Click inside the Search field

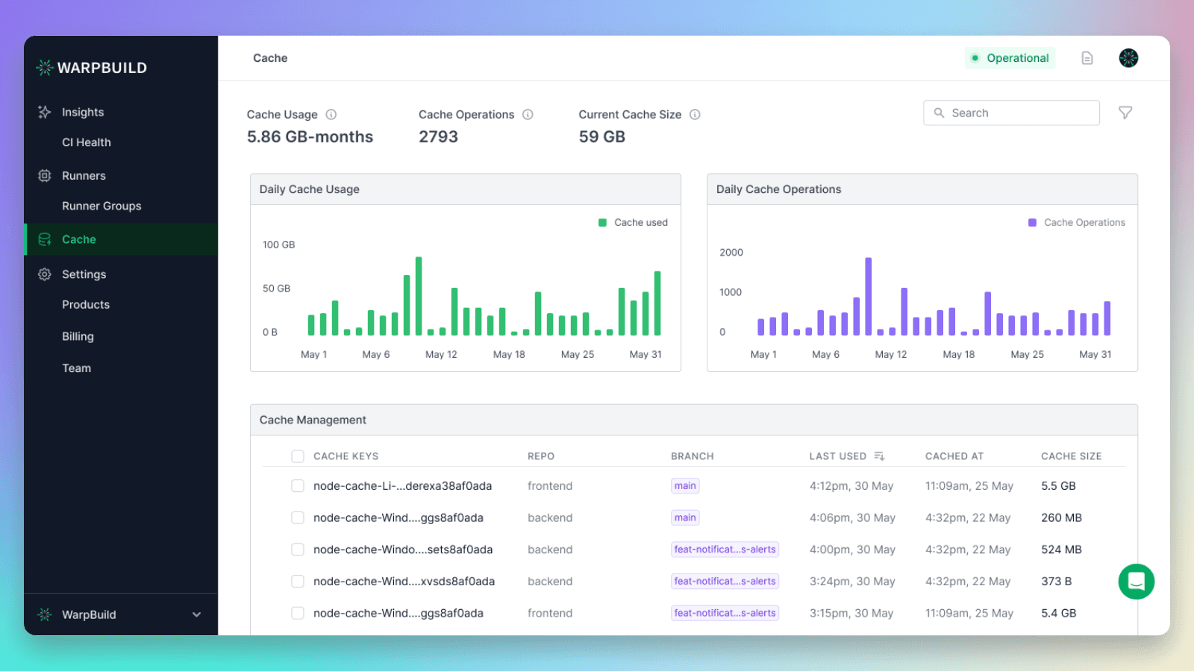point(1011,113)
